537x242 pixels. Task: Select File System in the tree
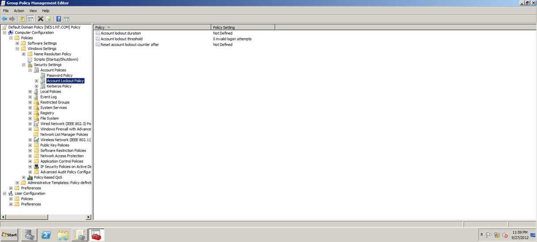49,118
